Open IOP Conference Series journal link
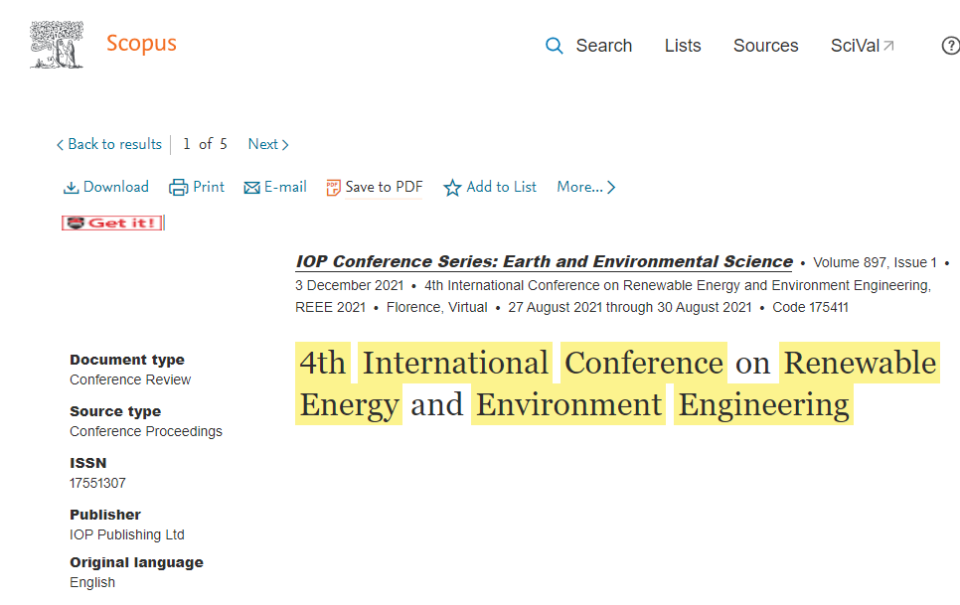This screenshot has width=960, height=605. click(544, 262)
